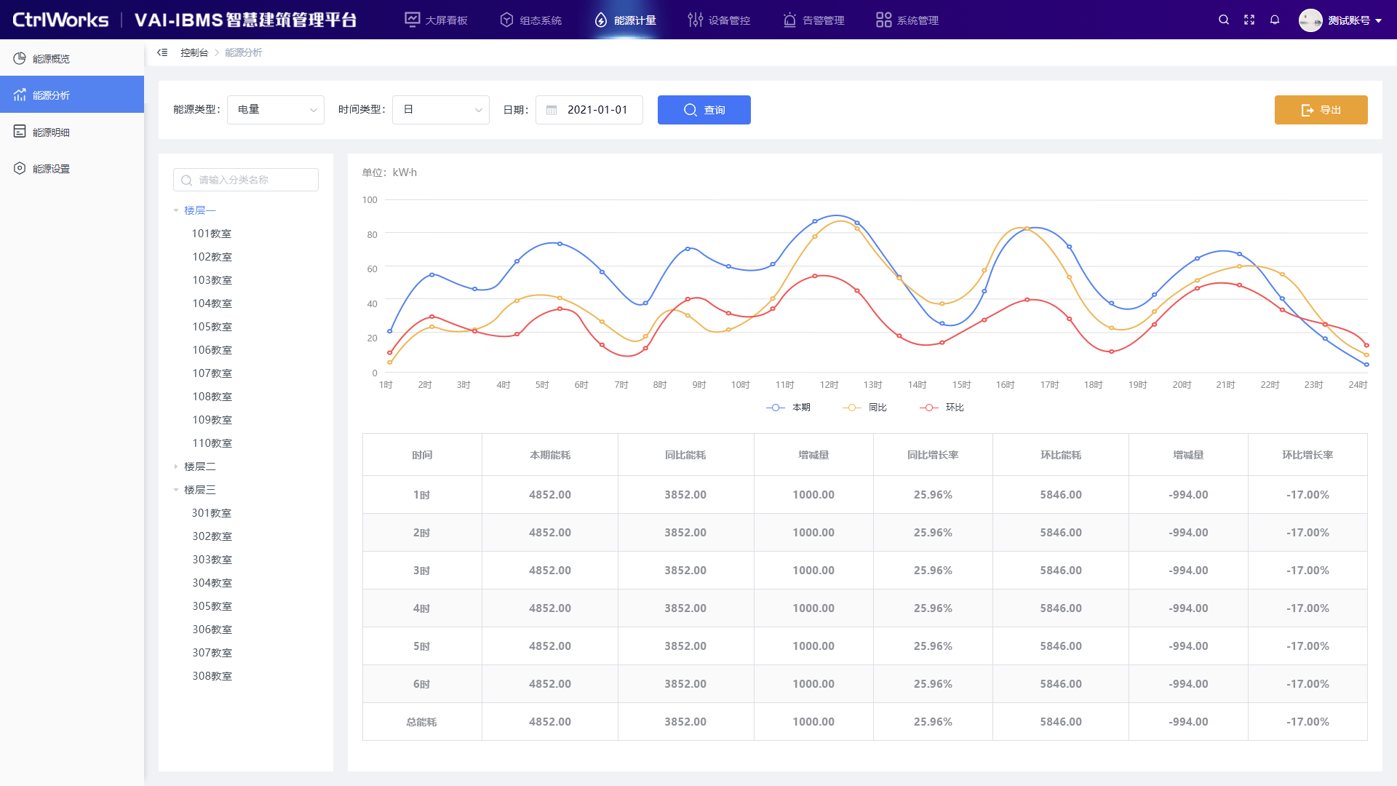This screenshot has height=786, width=1397.
Task: Switch to 设备管控 top menu
Action: 719,20
